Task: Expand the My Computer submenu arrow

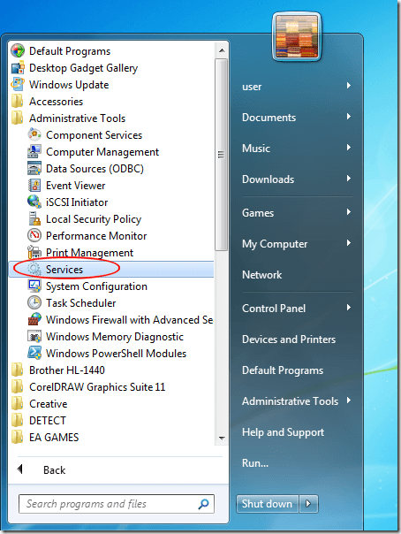Action: 348,243
